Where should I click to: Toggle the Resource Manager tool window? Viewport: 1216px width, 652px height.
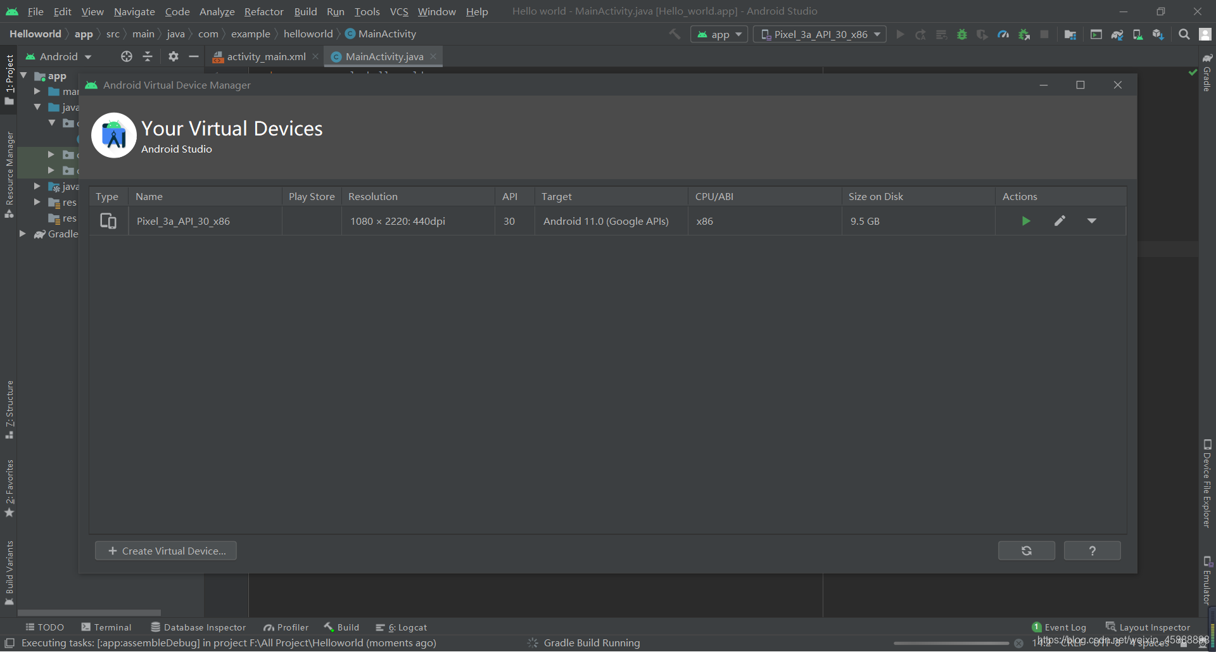(x=9, y=175)
